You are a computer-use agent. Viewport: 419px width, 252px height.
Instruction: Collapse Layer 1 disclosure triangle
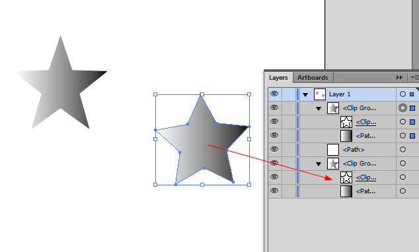click(305, 95)
